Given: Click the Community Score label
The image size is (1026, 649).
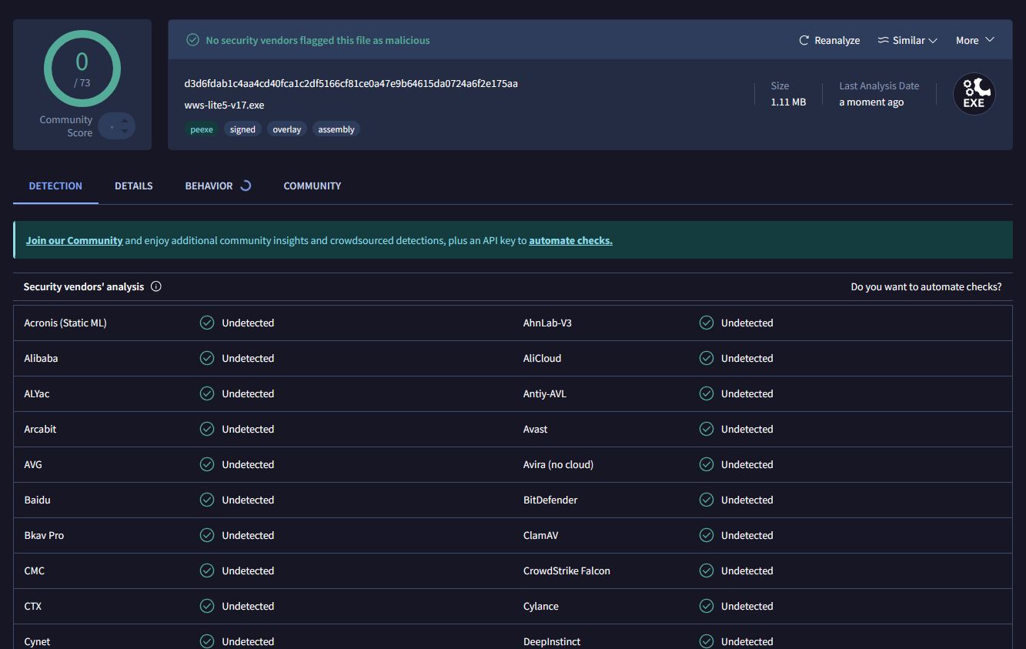Looking at the screenshot, I should [x=66, y=126].
